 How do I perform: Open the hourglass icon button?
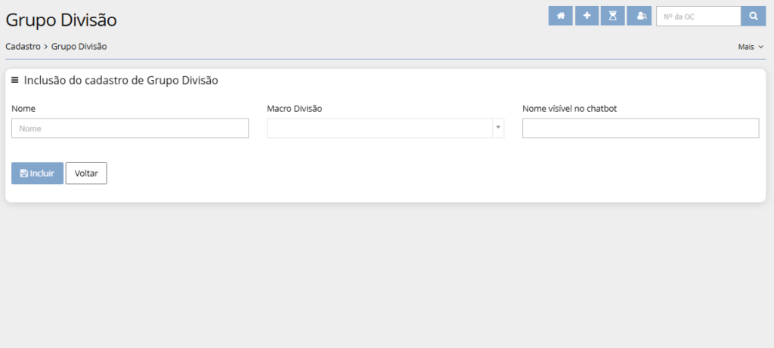coord(613,16)
